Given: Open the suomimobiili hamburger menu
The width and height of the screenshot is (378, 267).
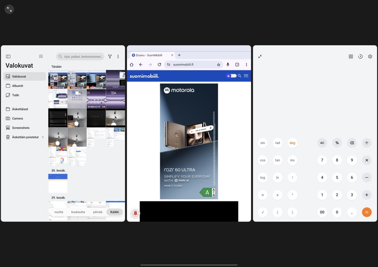Looking at the screenshot, I should 246,76.
